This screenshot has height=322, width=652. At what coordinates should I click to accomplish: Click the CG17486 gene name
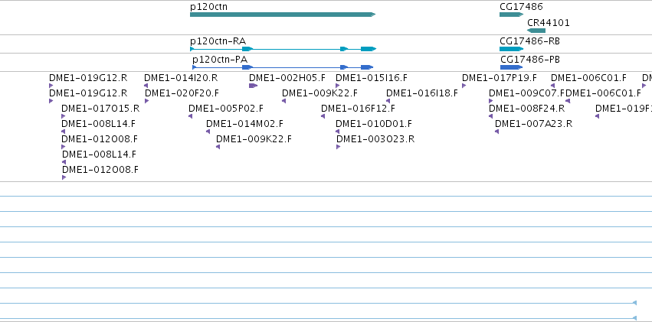[x=521, y=7]
